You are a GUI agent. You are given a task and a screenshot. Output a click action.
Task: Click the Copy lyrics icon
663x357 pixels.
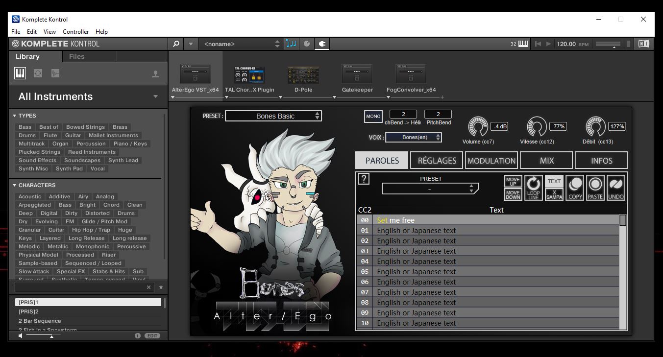[x=575, y=188]
